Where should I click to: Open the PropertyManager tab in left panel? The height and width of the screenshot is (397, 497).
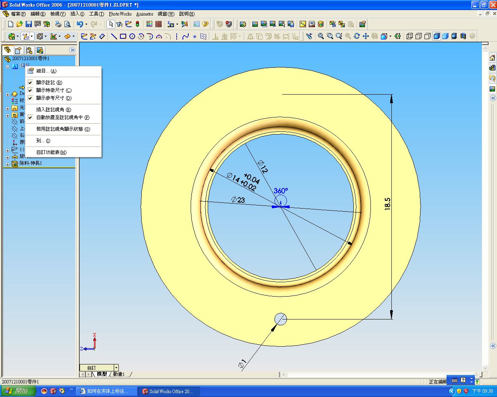[18, 50]
